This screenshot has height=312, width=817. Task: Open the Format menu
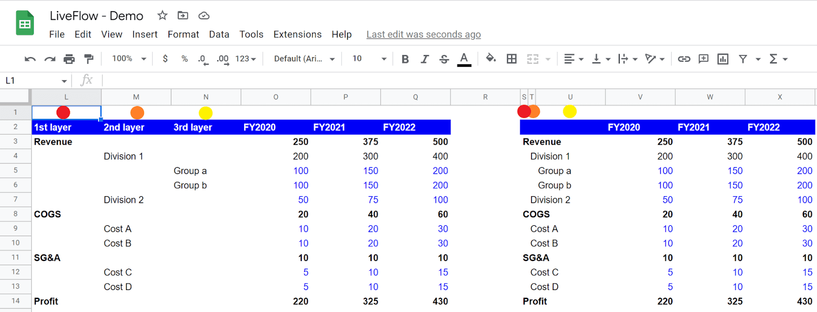183,34
